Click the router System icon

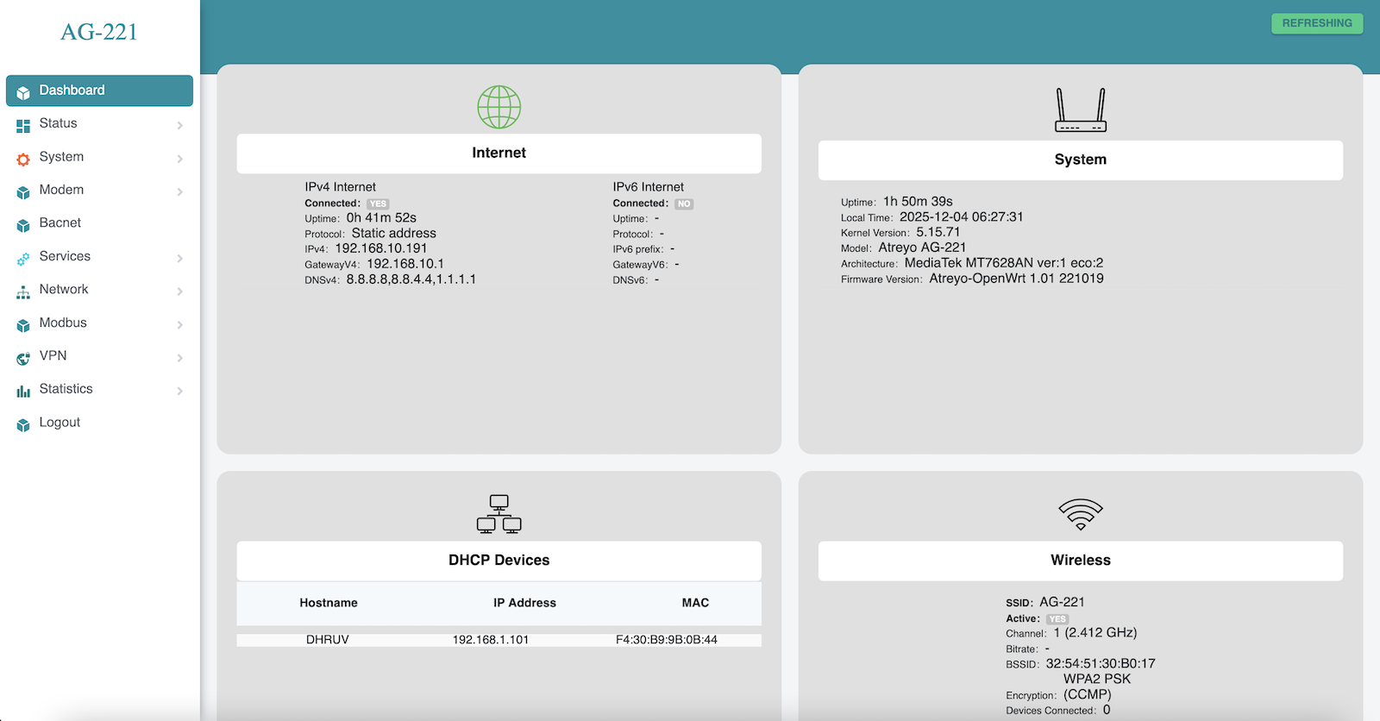[x=1080, y=110]
